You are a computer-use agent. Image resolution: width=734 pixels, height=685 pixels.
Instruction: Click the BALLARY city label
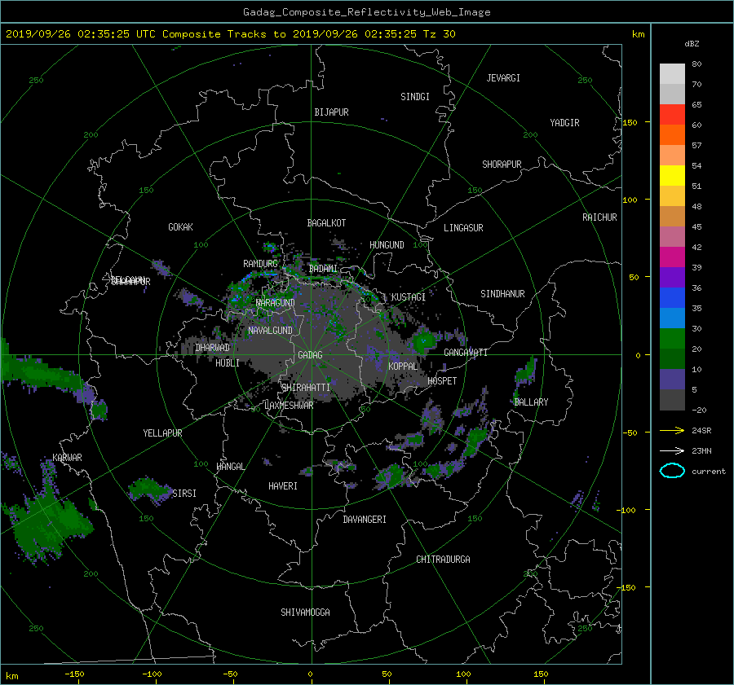(531, 402)
